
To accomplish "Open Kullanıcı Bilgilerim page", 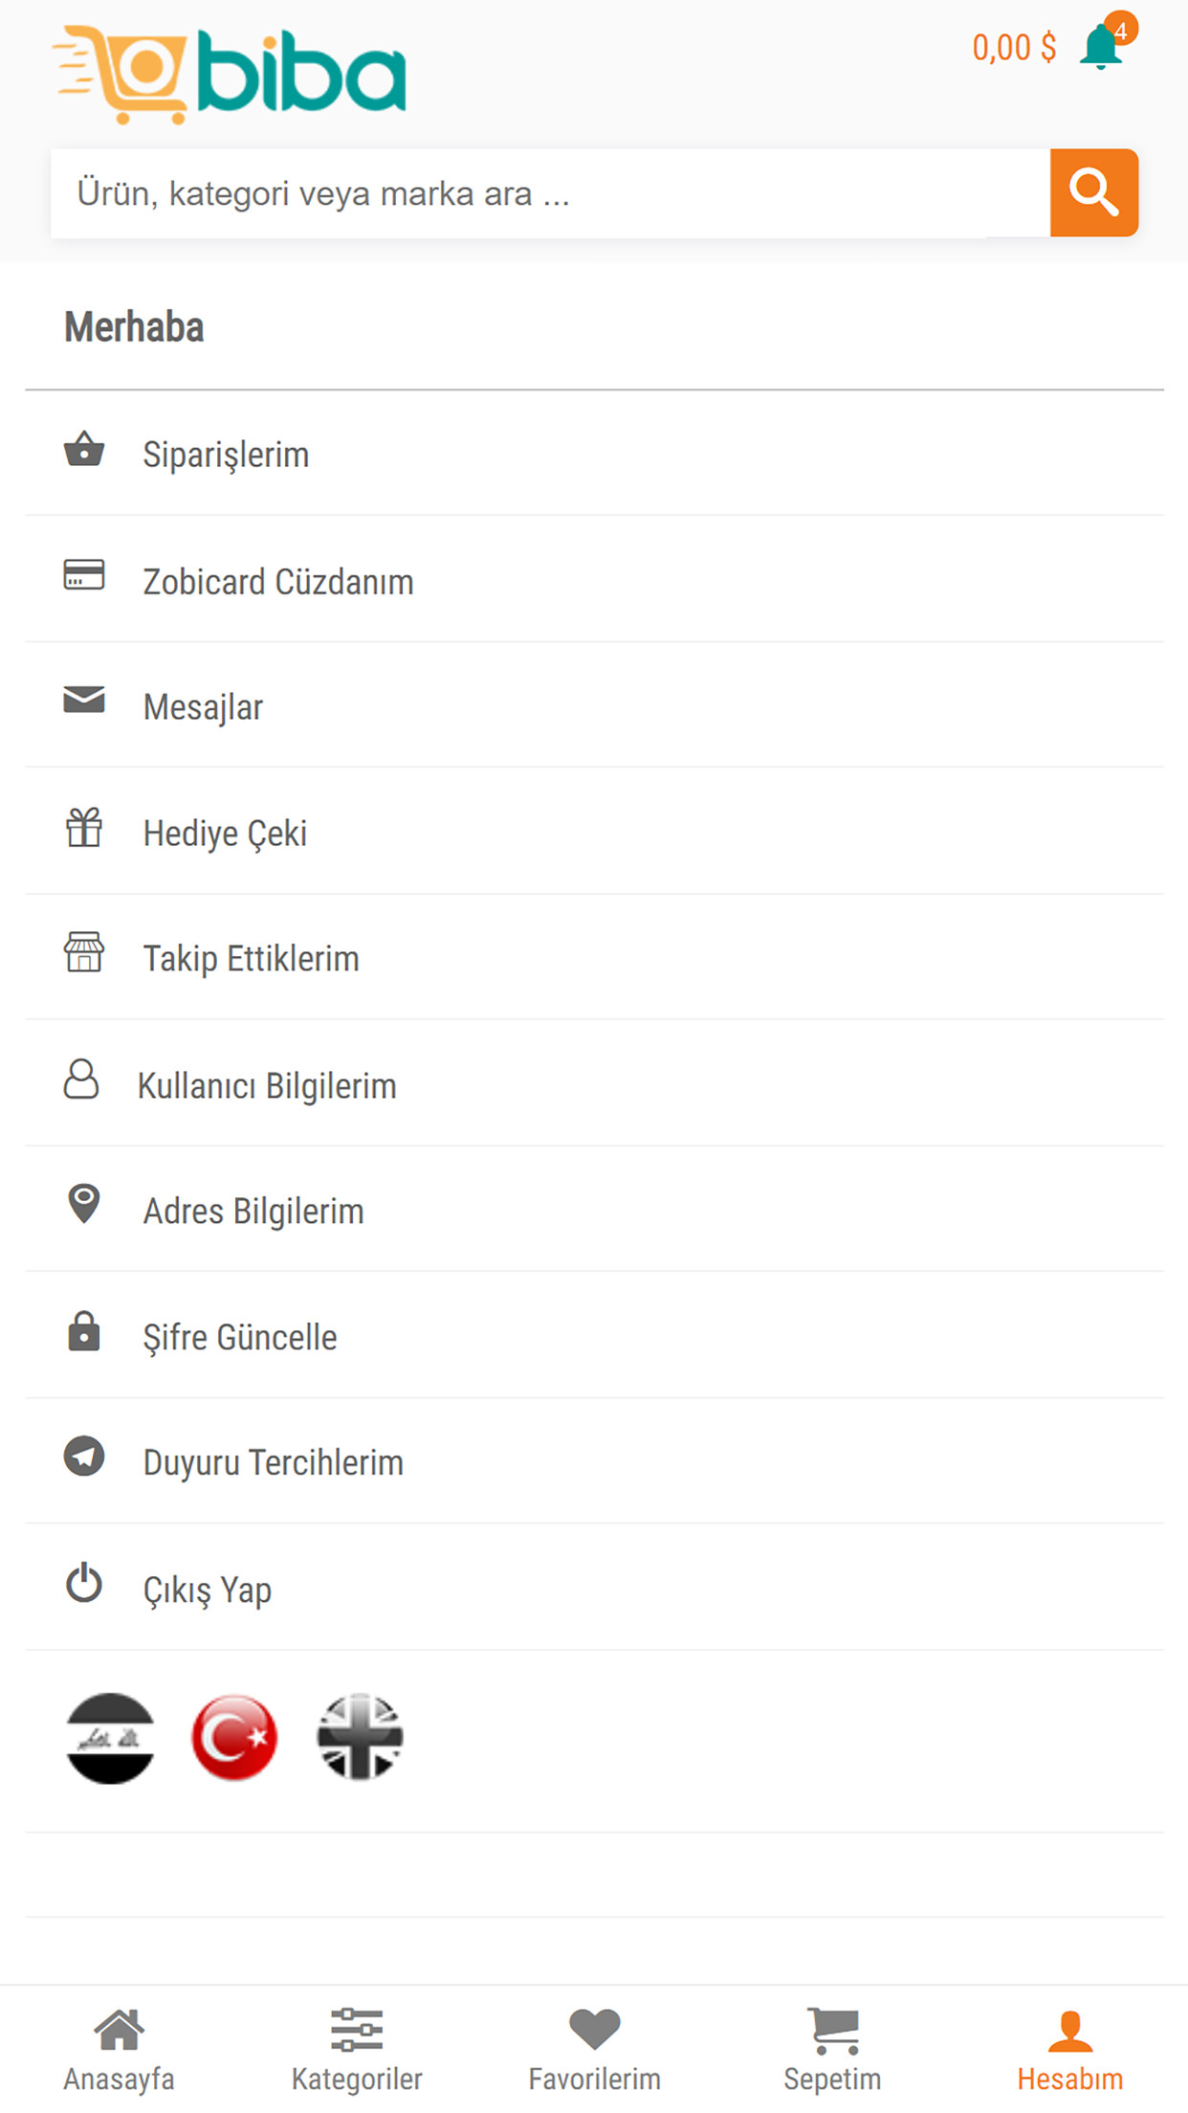I will pyautogui.click(x=266, y=1086).
